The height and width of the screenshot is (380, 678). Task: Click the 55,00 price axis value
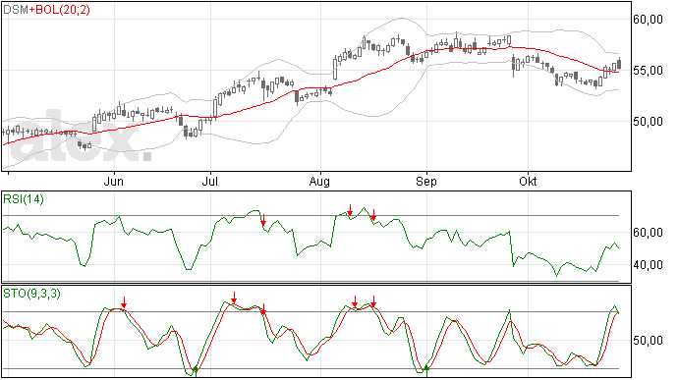point(648,71)
